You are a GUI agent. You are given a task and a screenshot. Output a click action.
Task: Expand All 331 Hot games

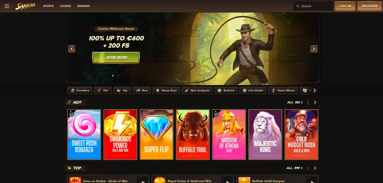pos(295,103)
